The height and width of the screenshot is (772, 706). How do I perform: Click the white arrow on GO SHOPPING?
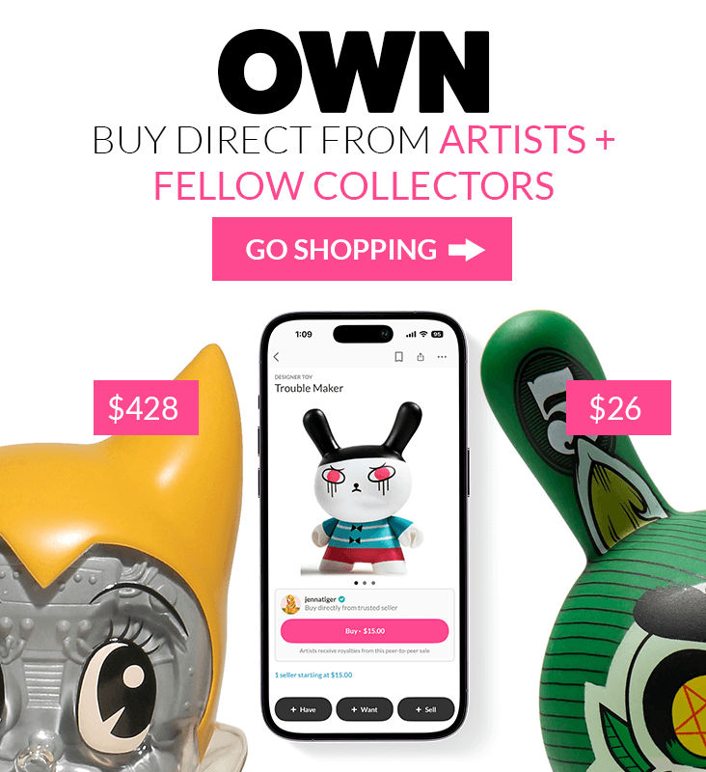click(467, 250)
